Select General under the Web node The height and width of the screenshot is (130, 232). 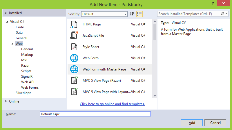point(27,49)
